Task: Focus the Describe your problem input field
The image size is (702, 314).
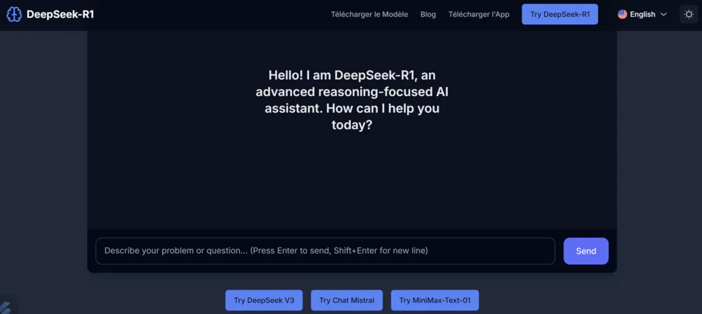Action: point(325,251)
